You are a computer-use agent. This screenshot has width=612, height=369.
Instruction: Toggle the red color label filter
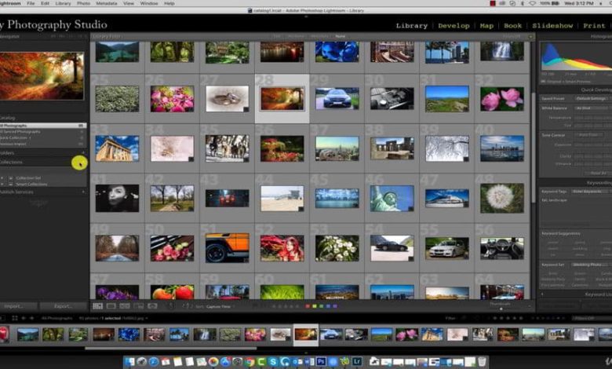(308, 306)
